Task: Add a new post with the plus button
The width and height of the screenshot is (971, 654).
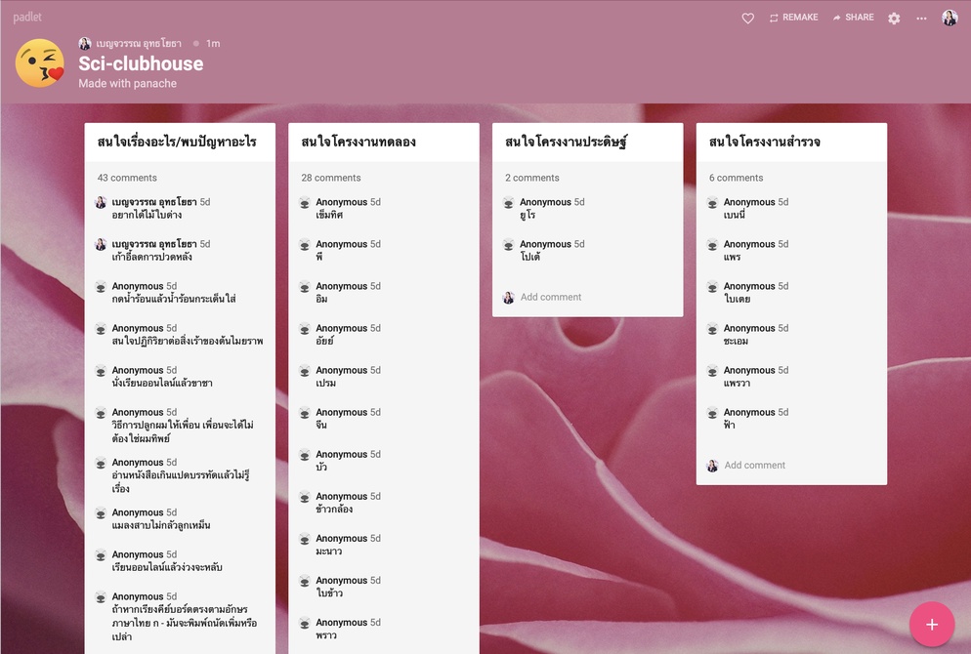Action: pos(931,625)
